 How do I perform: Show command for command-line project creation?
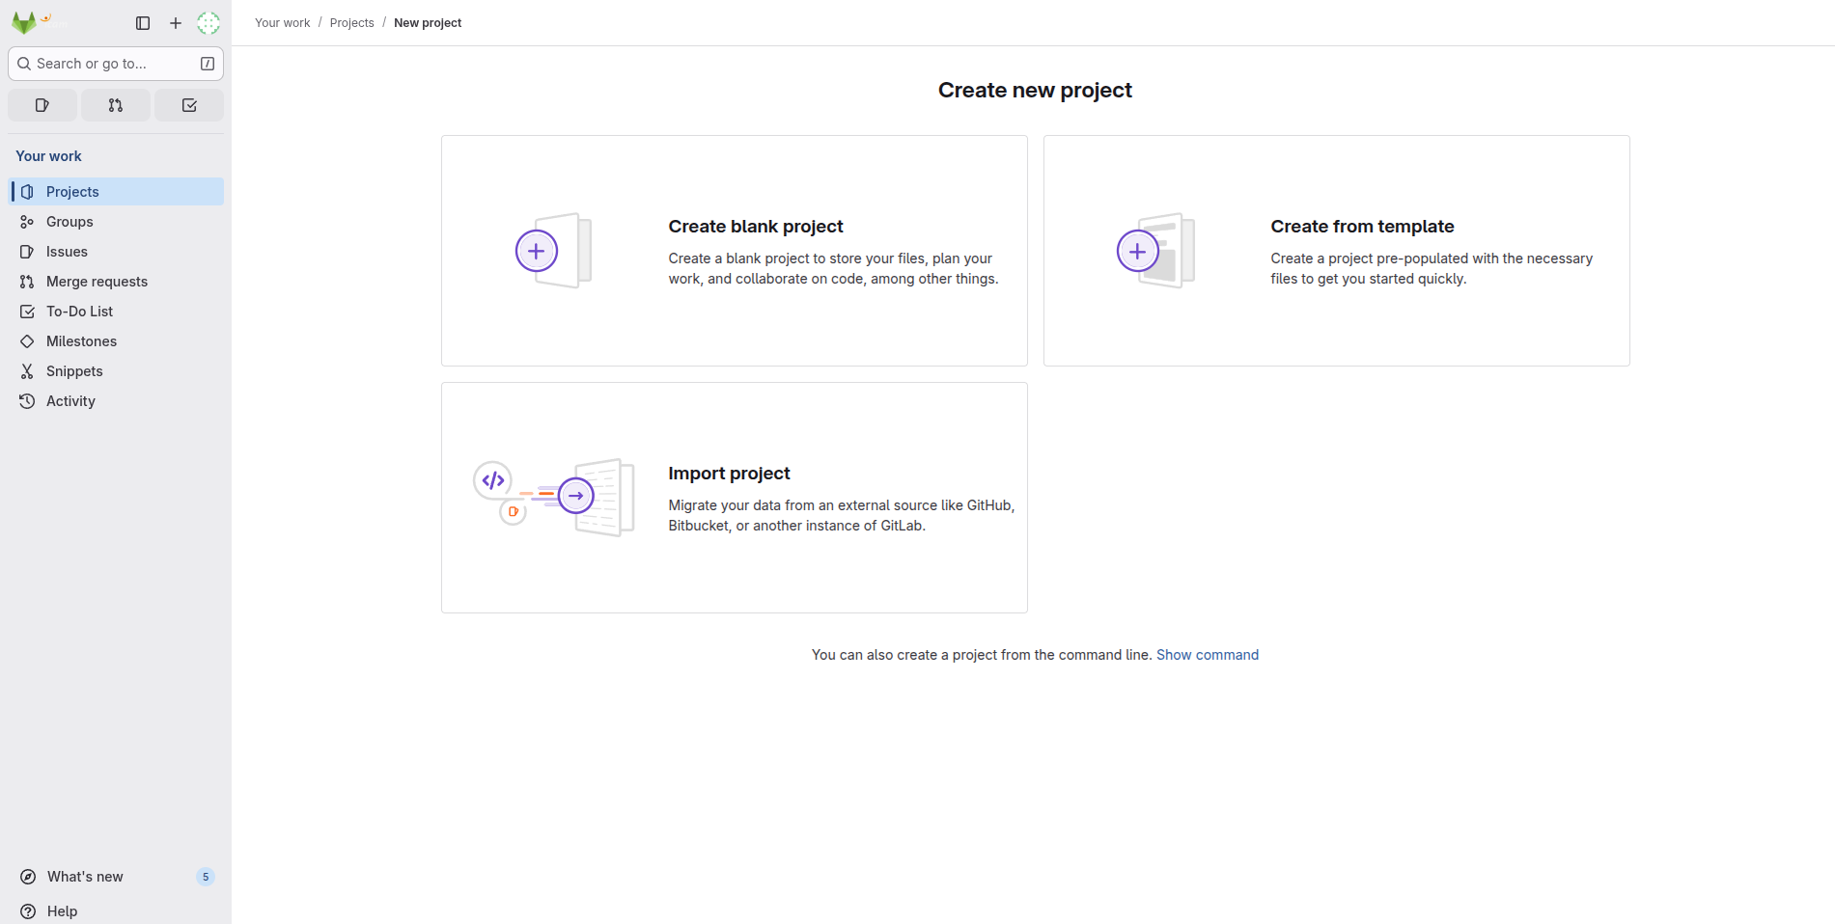[1207, 654]
